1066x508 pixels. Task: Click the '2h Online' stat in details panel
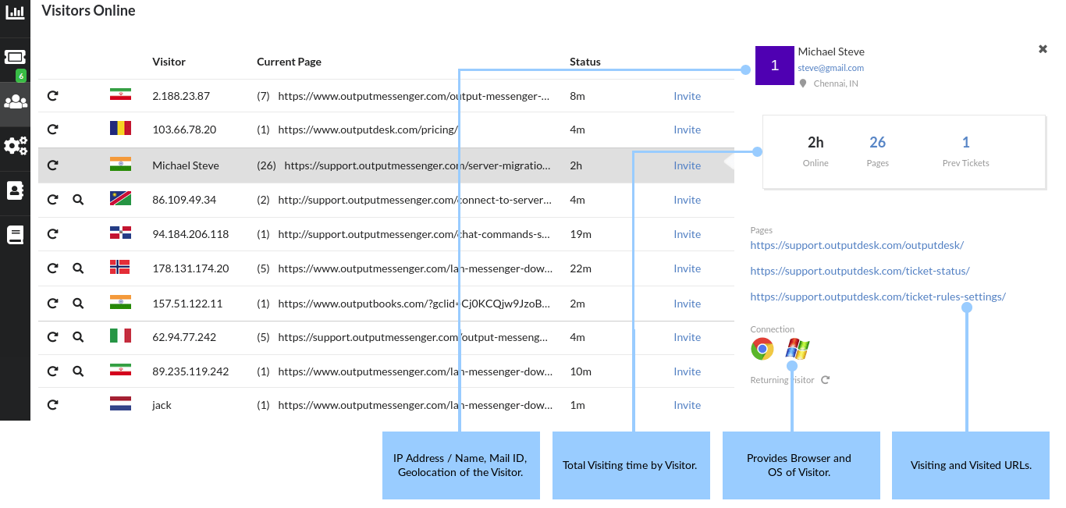[x=815, y=151]
